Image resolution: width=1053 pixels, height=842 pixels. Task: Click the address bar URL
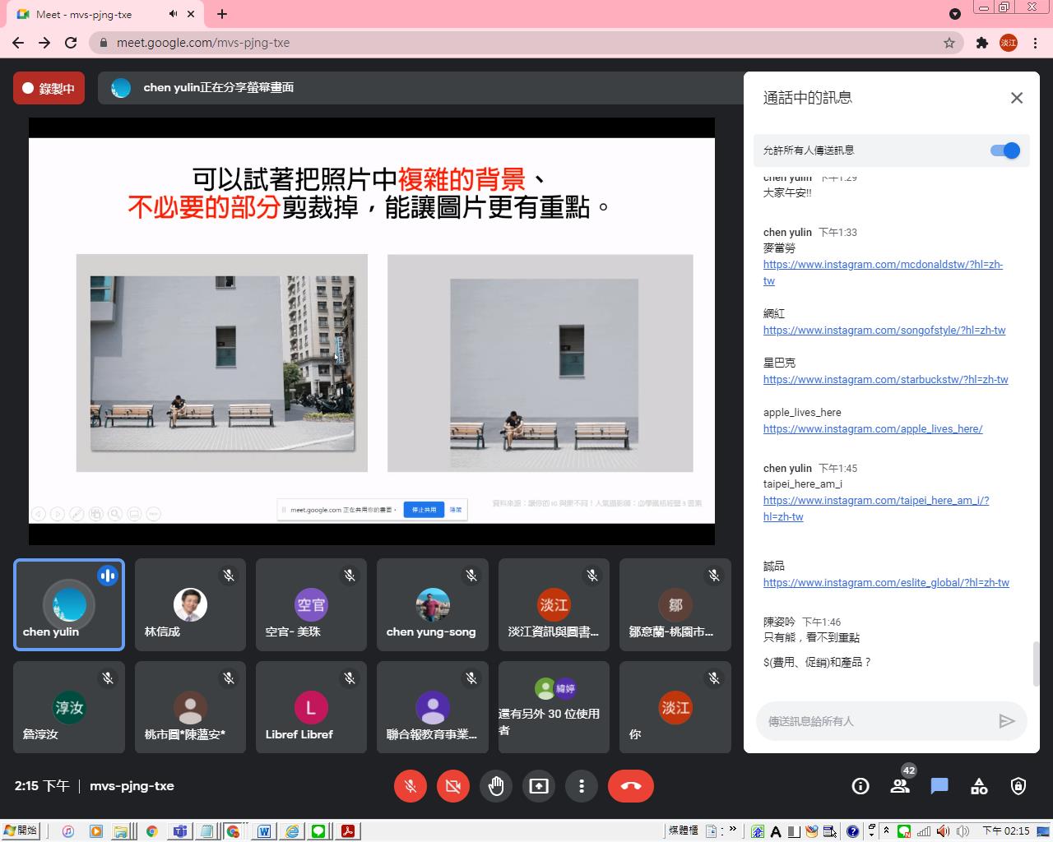pyautogui.click(x=203, y=43)
